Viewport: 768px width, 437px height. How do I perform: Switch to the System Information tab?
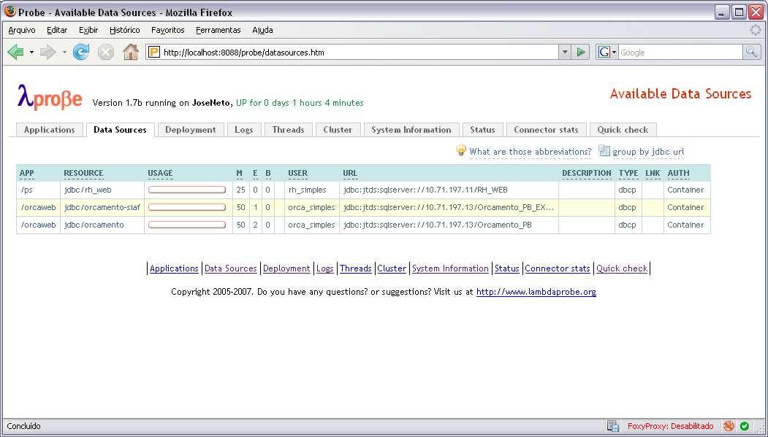(x=411, y=130)
